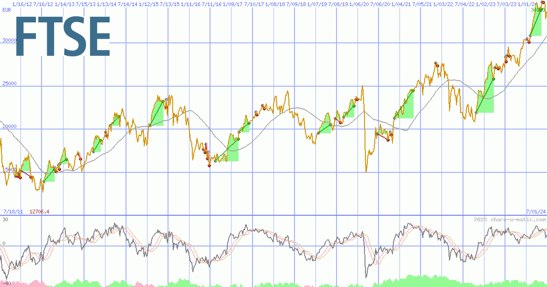Select the 7/08/19 date label
547x287 pixels.
[x=338, y=4]
